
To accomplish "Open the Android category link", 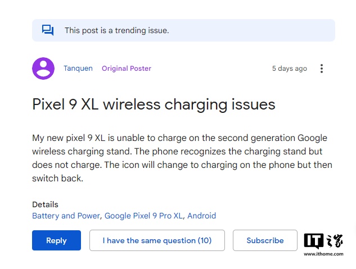I will 201,216.
